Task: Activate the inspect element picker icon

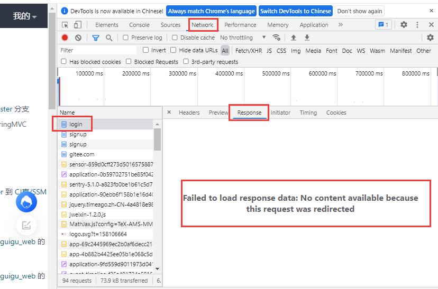Action: point(65,25)
